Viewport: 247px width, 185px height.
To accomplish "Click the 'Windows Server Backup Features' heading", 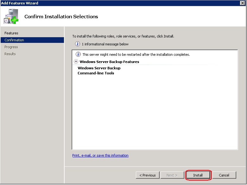I will coord(109,62).
